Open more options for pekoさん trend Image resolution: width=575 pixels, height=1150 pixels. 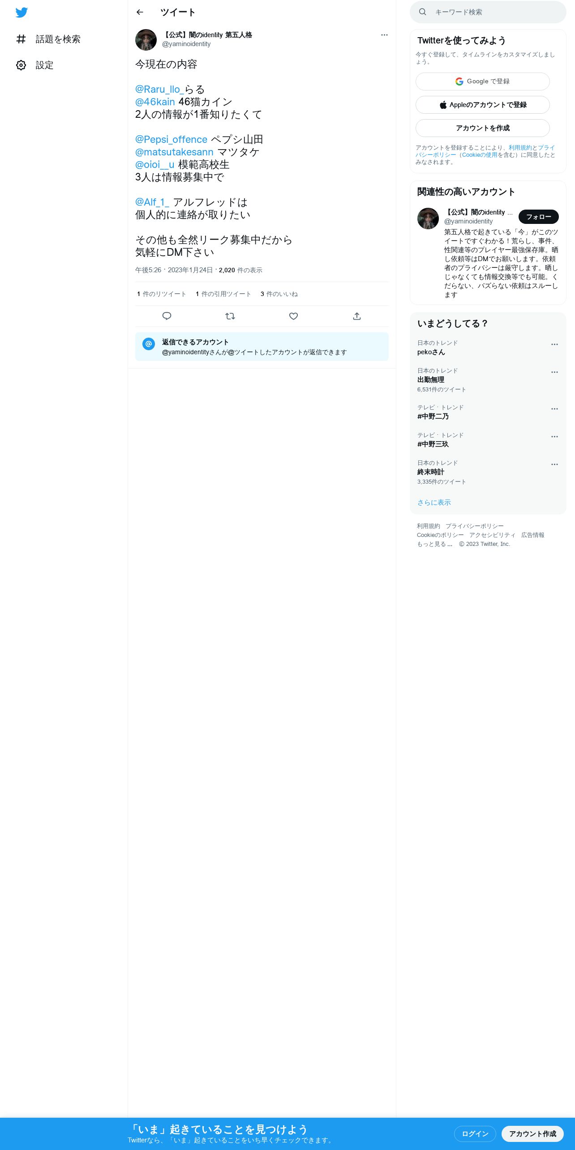[554, 344]
